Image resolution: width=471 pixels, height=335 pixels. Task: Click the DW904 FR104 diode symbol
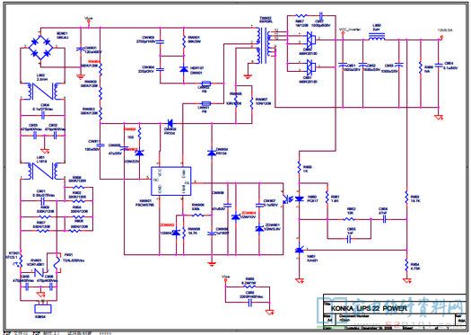(x=212, y=153)
